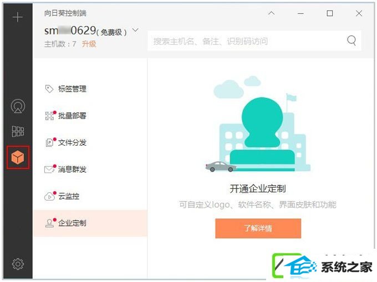Click the account name ending 0629
Screen dimensions: 377x282
[x=70, y=30]
